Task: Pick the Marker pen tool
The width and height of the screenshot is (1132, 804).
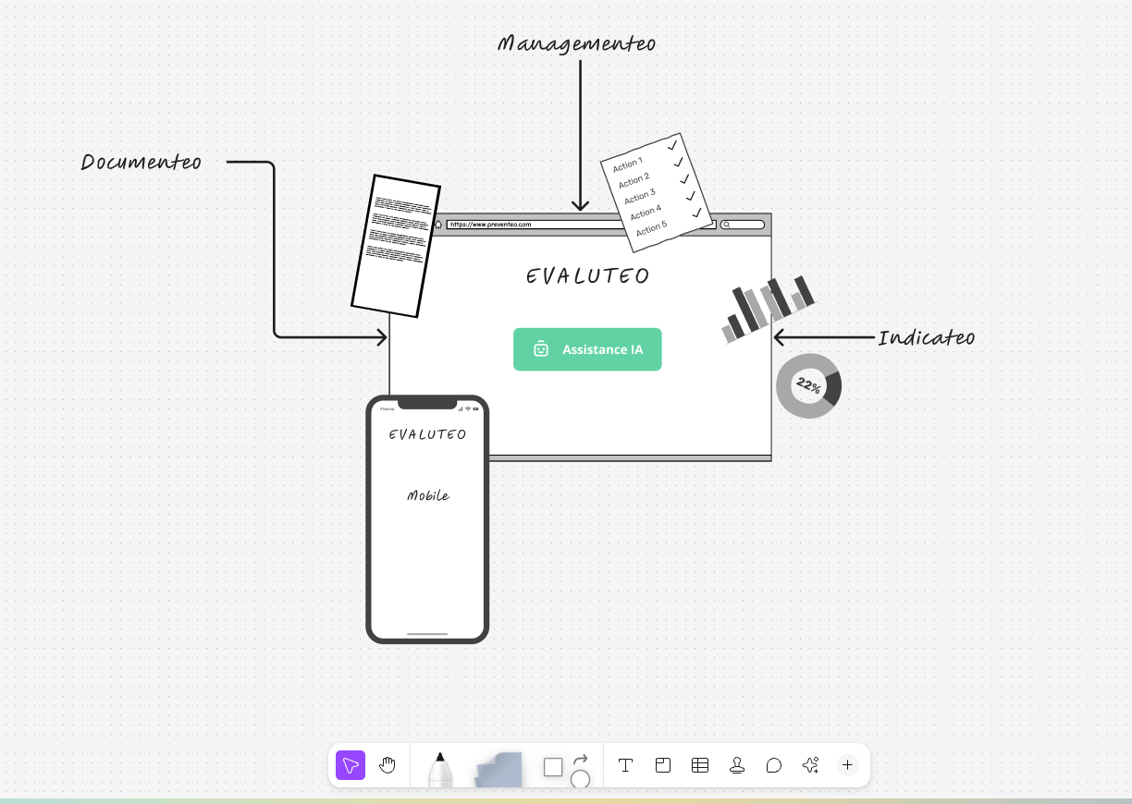Action: [x=440, y=769]
